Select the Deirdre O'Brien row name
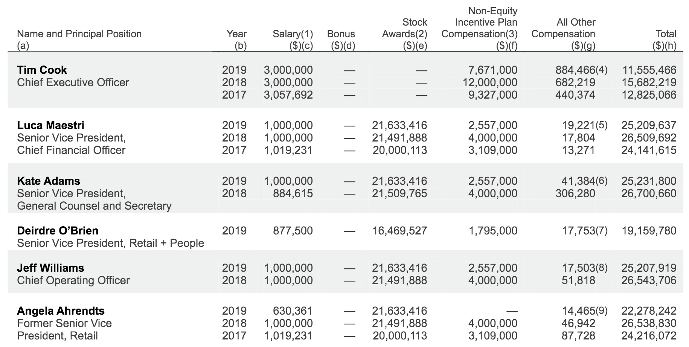689x347 pixels. pos(58,231)
